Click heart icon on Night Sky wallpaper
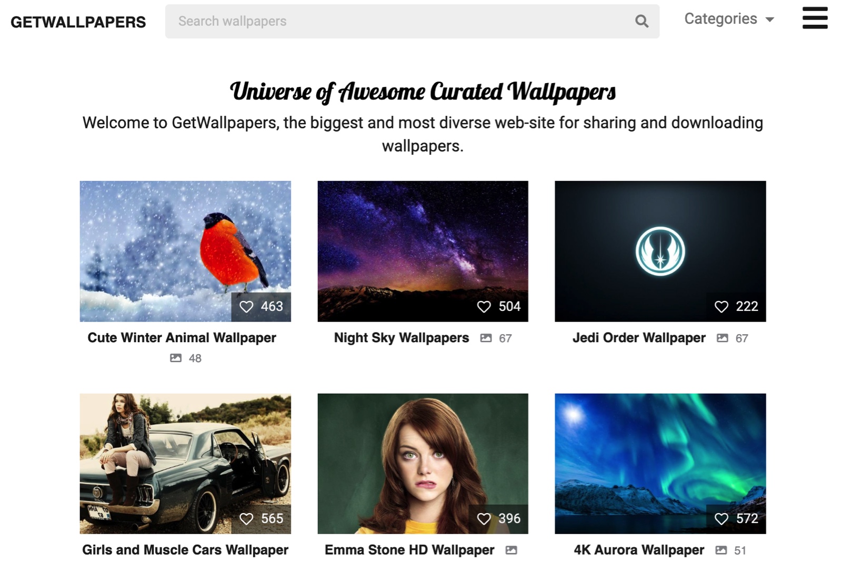The width and height of the screenshot is (842, 562). click(x=484, y=307)
